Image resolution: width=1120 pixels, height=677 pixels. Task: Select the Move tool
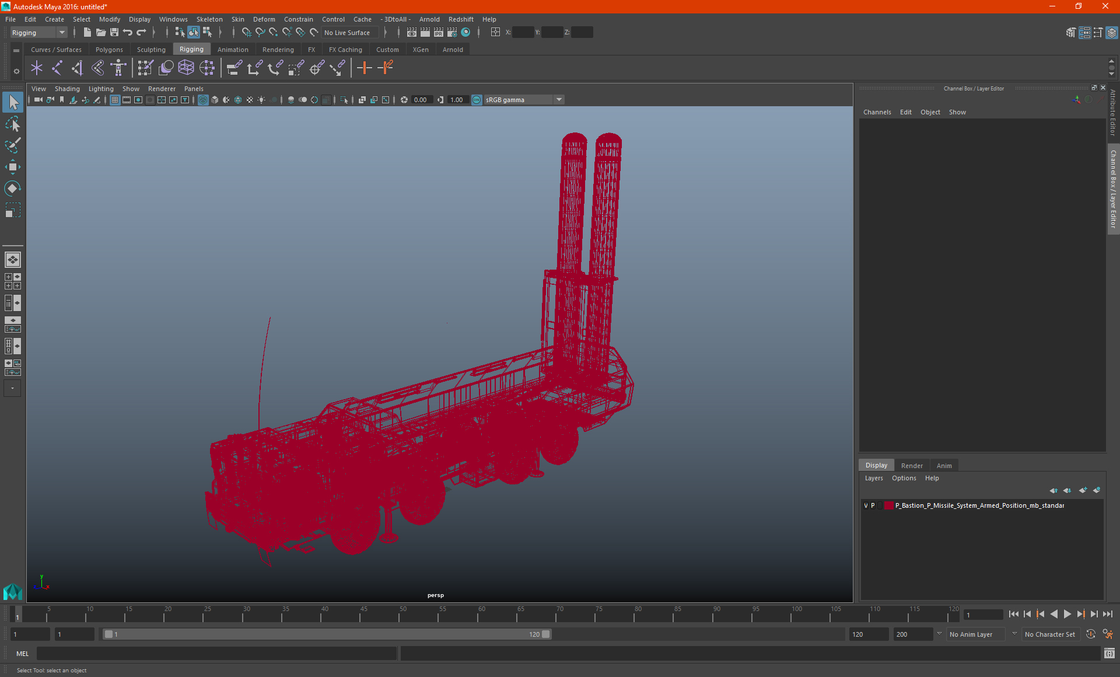(x=12, y=167)
